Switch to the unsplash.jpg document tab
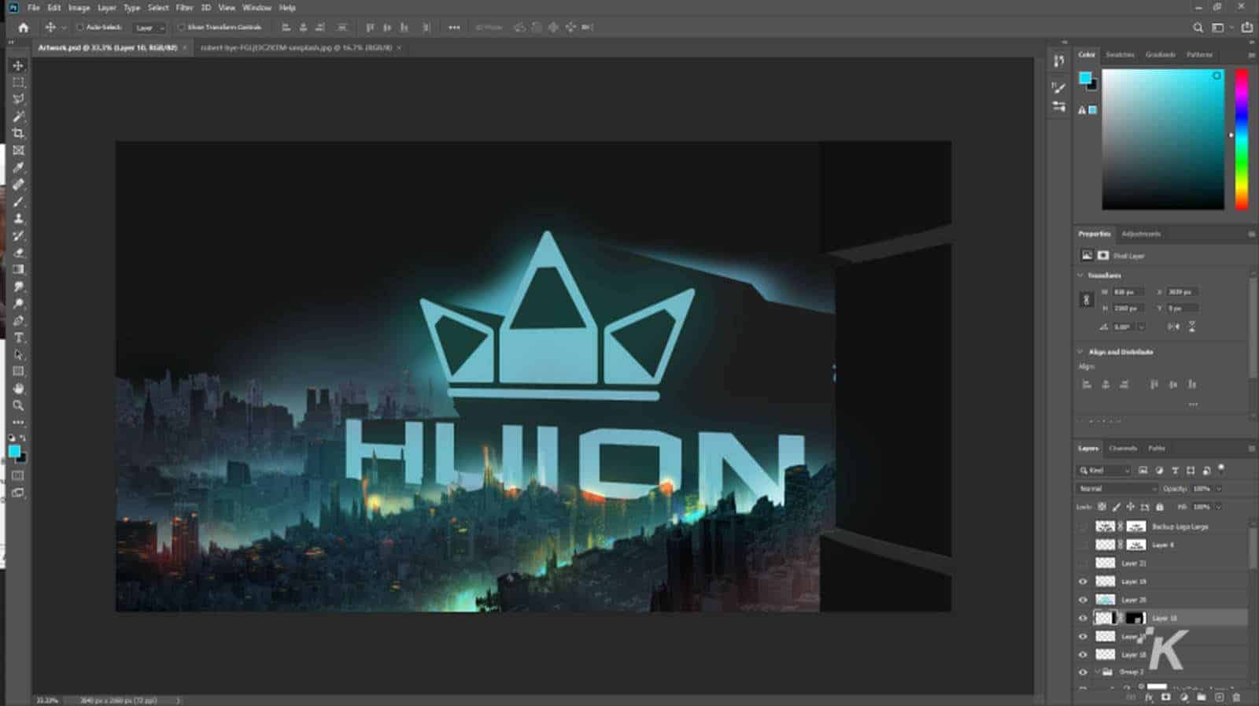 click(x=296, y=48)
